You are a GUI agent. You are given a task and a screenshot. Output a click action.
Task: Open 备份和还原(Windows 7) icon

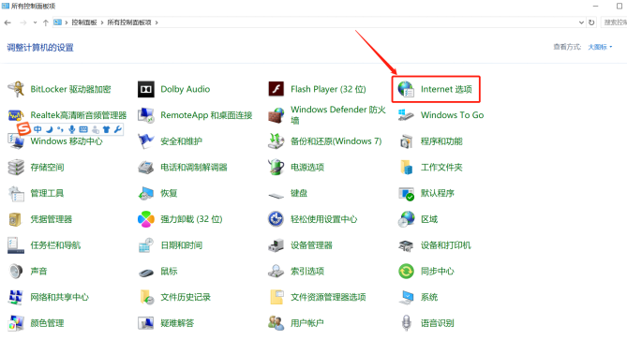[x=276, y=141]
